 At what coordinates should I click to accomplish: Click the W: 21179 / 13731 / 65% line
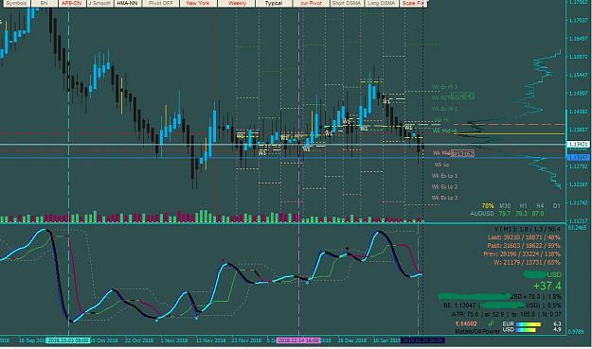tap(527, 262)
